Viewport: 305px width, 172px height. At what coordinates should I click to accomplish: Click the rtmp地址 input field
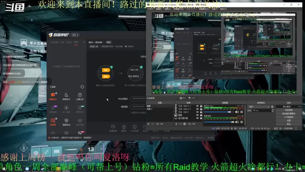click(138, 99)
